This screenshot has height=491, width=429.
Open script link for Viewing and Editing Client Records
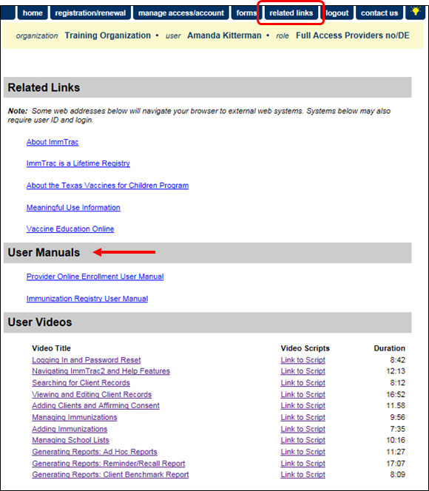[x=303, y=395]
